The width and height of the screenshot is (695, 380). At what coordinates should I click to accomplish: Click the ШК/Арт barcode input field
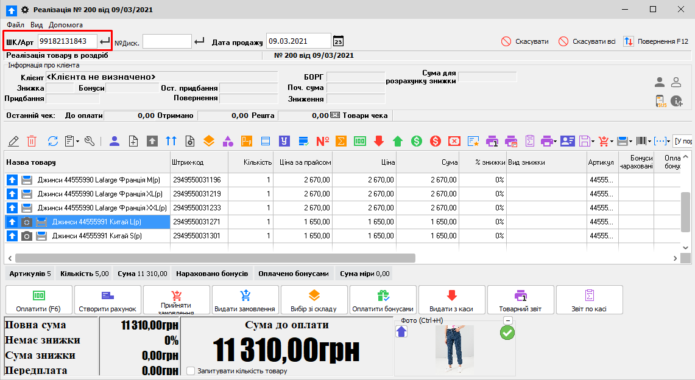66,41
